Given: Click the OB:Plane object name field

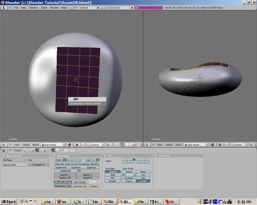Looking at the screenshot, I should 13,160.
